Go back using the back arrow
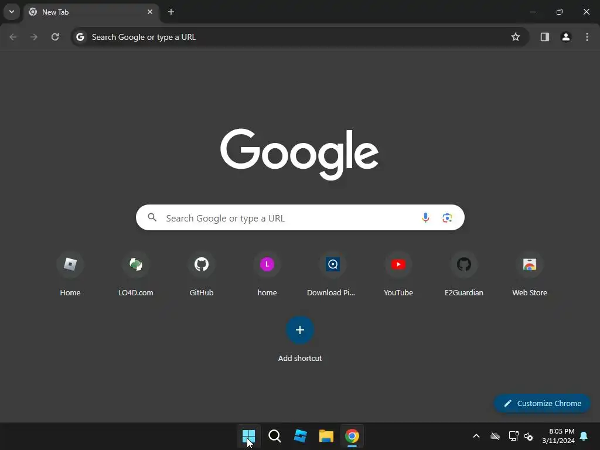The height and width of the screenshot is (450, 600). 13,37
